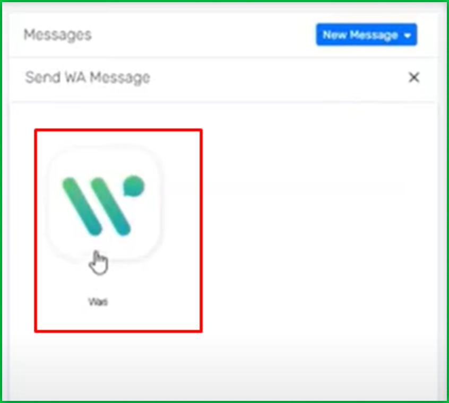The width and height of the screenshot is (449, 403).
Task: Click the Send WA Message title
Action: click(88, 77)
